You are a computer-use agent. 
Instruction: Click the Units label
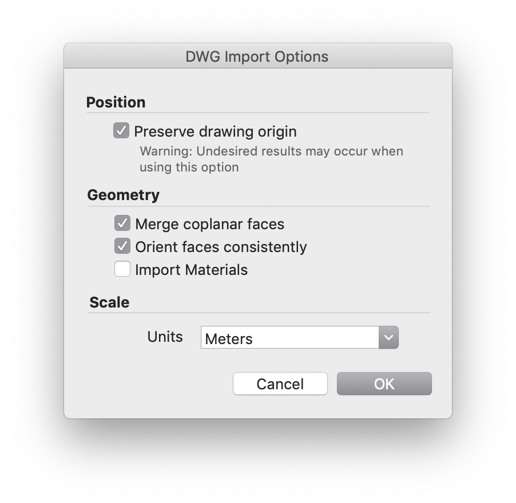[165, 337]
